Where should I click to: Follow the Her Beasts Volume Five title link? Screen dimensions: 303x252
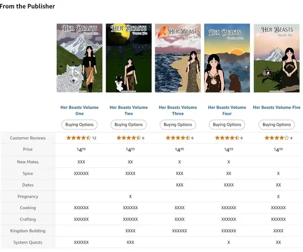(276, 107)
